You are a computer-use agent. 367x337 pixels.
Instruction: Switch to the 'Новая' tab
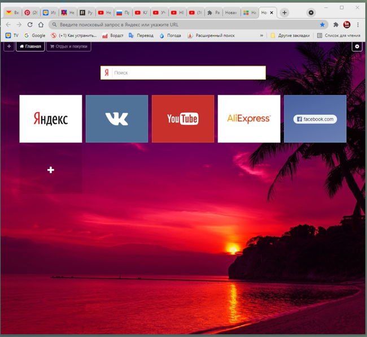pos(231,12)
